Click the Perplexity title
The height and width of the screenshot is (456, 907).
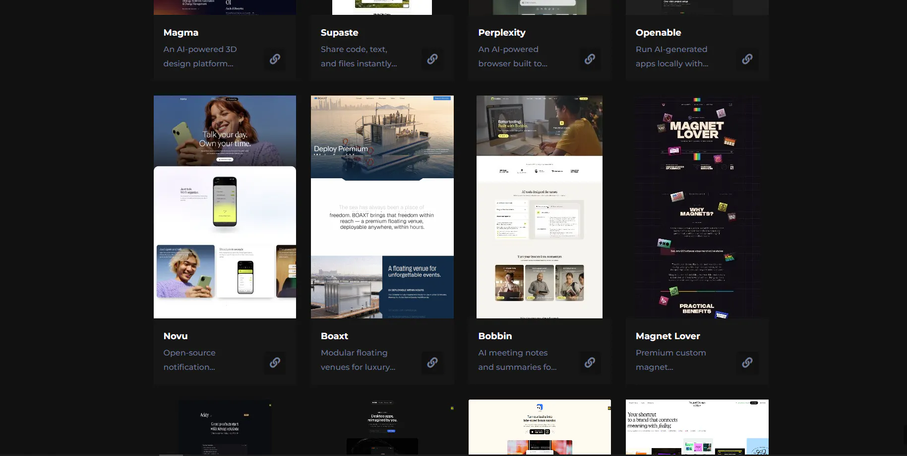pos(502,33)
